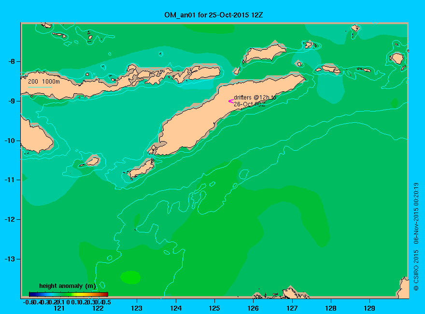
Task: Click the CSIRO 2015 copyright timestamp text
Action: [x=416, y=236]
